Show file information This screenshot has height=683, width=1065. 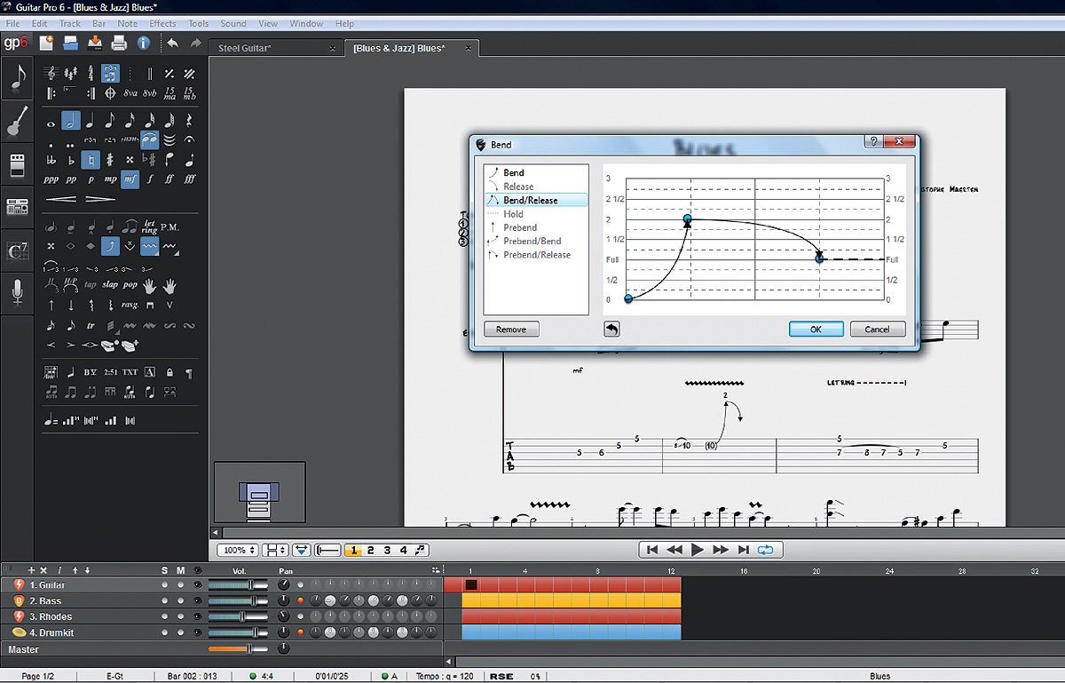pos(143,43)
